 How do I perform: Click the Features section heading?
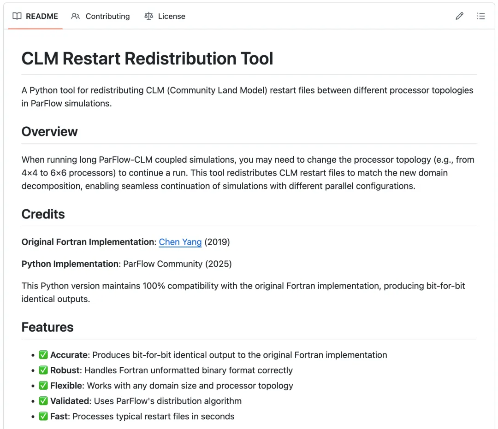point(47,327)
